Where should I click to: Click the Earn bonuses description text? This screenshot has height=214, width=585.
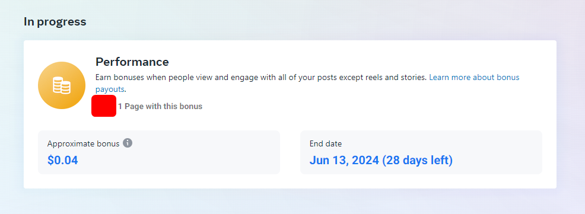point(261,78)
